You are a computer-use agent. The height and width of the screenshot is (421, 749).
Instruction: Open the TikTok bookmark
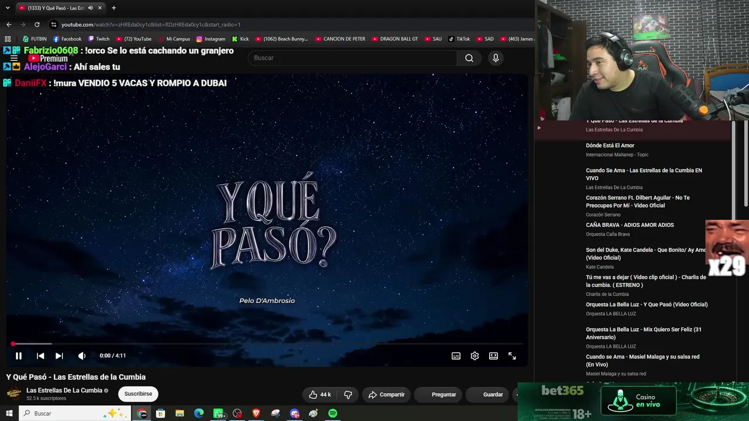tap(459, 39)
